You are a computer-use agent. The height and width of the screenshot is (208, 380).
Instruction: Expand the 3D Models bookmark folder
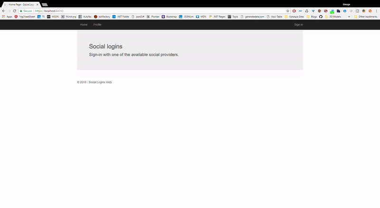click(333, 17)
